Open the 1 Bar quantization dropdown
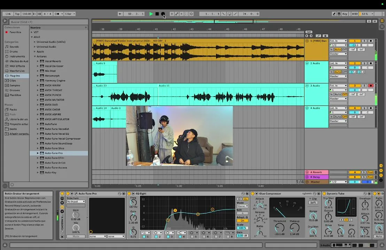The height and width of the screenshot is (250, 386). pos(70,14)
